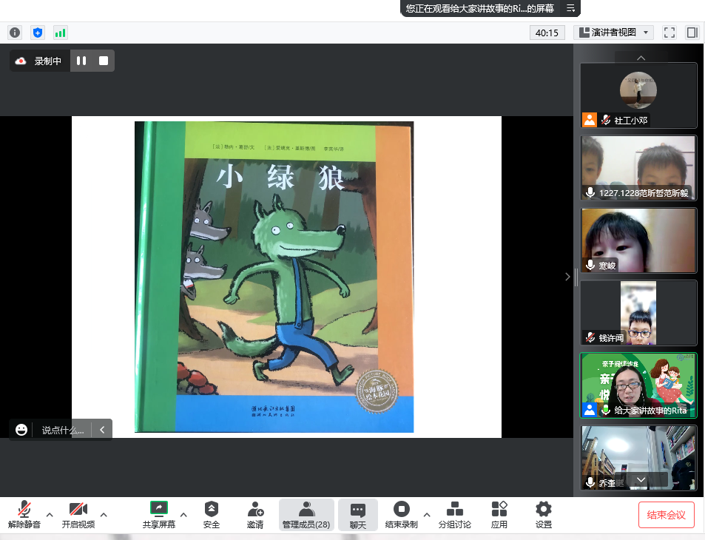705x540 pixels.
Task: Select 1227.1228范昕哲范昕毅 video thumbnail
Action: pos(638,168)
